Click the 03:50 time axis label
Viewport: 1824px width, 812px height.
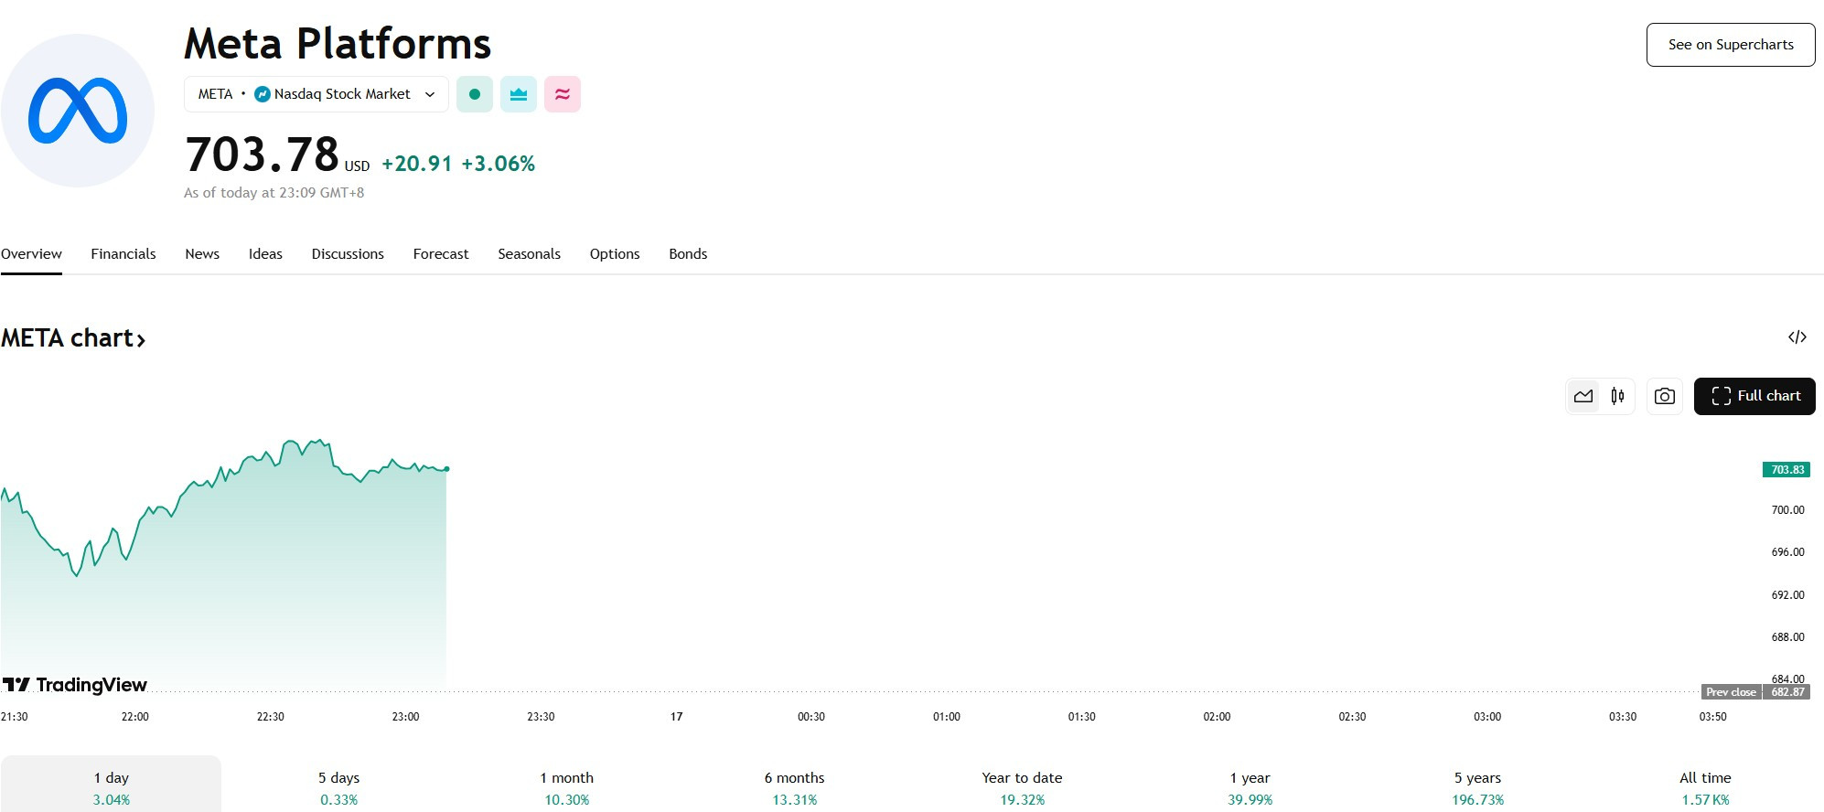point(1712,717)
